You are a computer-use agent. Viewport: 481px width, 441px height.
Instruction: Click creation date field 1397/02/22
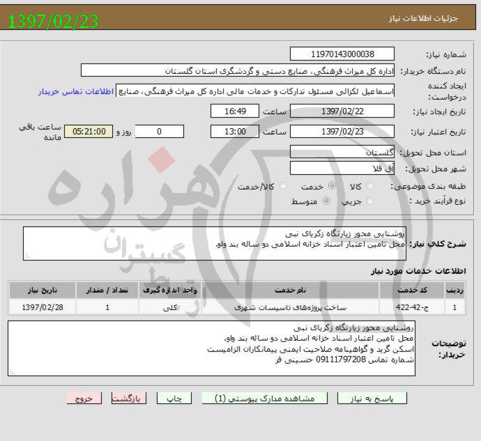coord(342,111)
